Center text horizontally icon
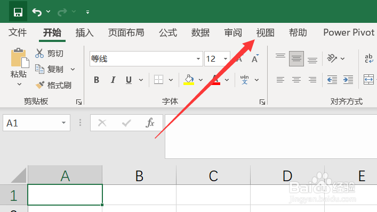Screen dimensions: 377x212 tap(296, 80)
